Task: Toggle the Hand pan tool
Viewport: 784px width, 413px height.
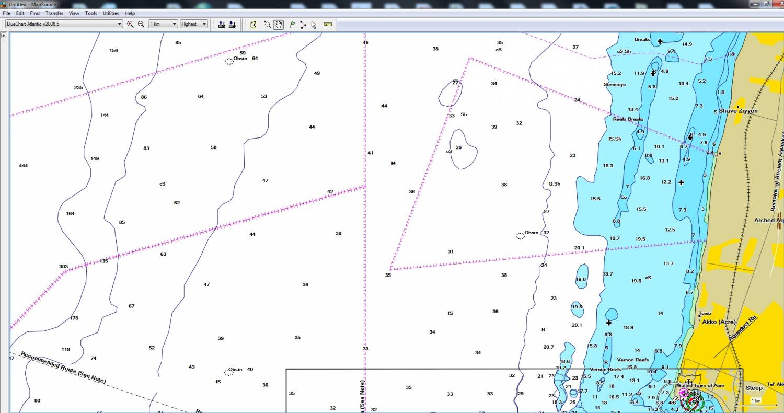Action: (279, 24)
